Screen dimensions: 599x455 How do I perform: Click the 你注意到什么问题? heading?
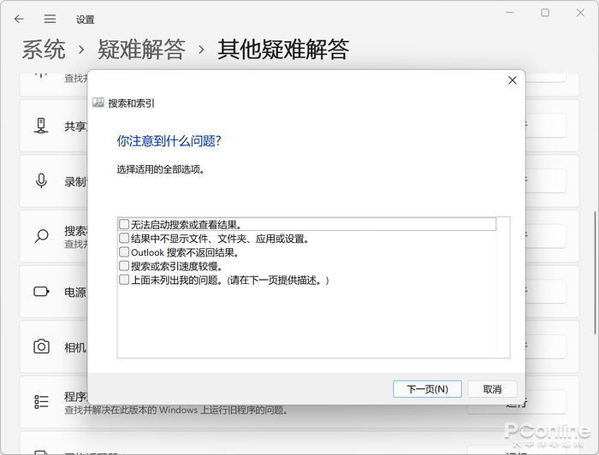tap(169, 141)
